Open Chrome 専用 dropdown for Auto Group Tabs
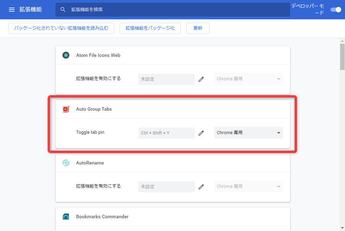The image size is (345, 231). tap(249, 133)
